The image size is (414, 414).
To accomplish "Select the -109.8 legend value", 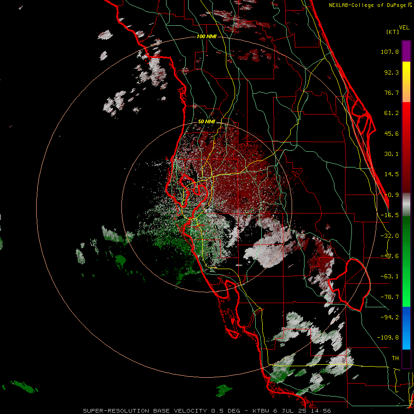I will click(x=388, y=338).
